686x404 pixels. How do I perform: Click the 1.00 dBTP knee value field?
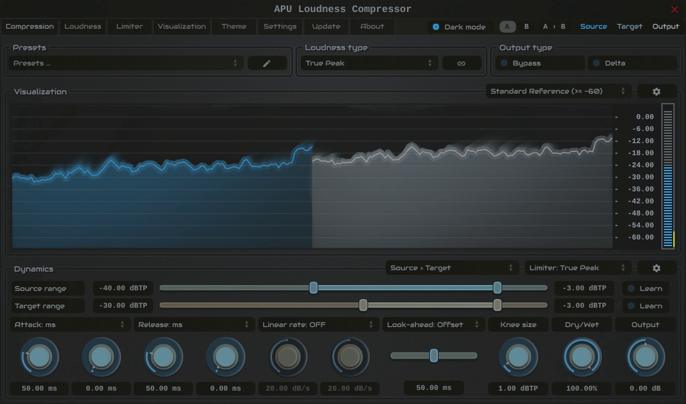click(518, 388)
